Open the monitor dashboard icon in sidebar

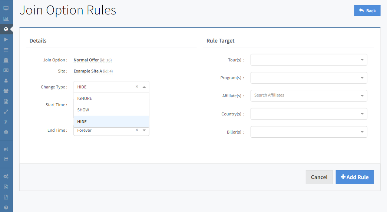[x=6, y=8]
